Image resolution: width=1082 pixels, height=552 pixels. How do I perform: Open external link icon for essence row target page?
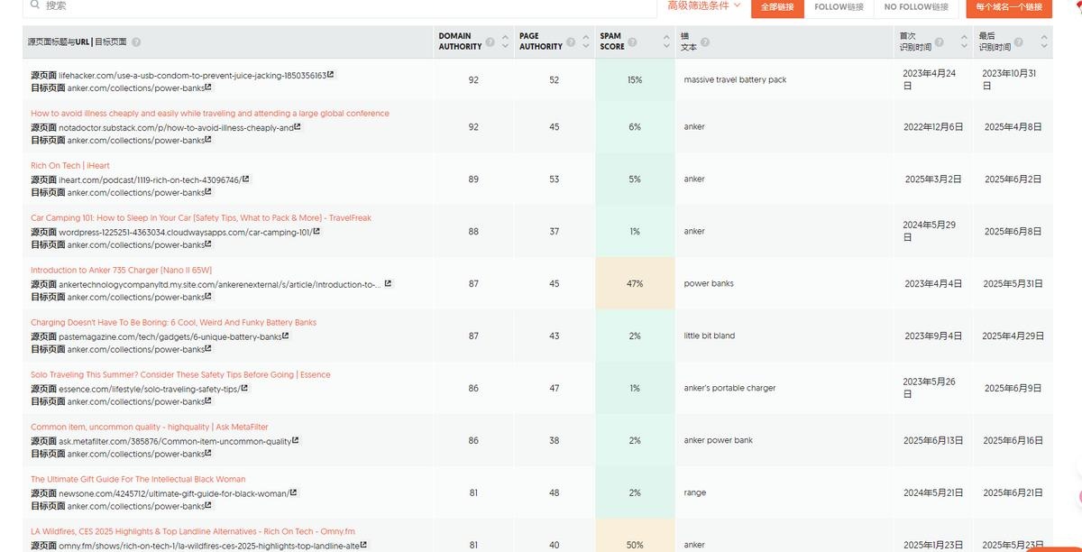208,401
